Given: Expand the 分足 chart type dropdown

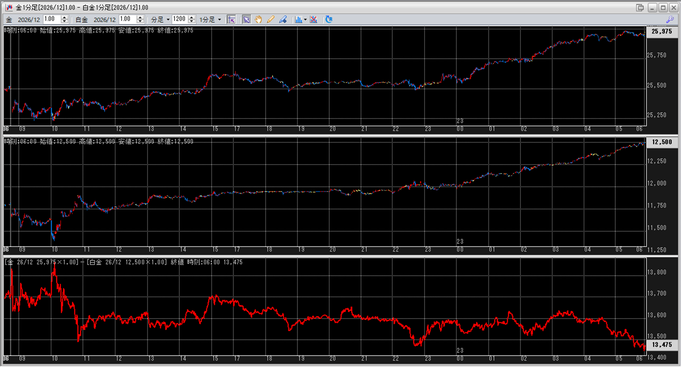Looking at the screenshot, I should point(168,20).
